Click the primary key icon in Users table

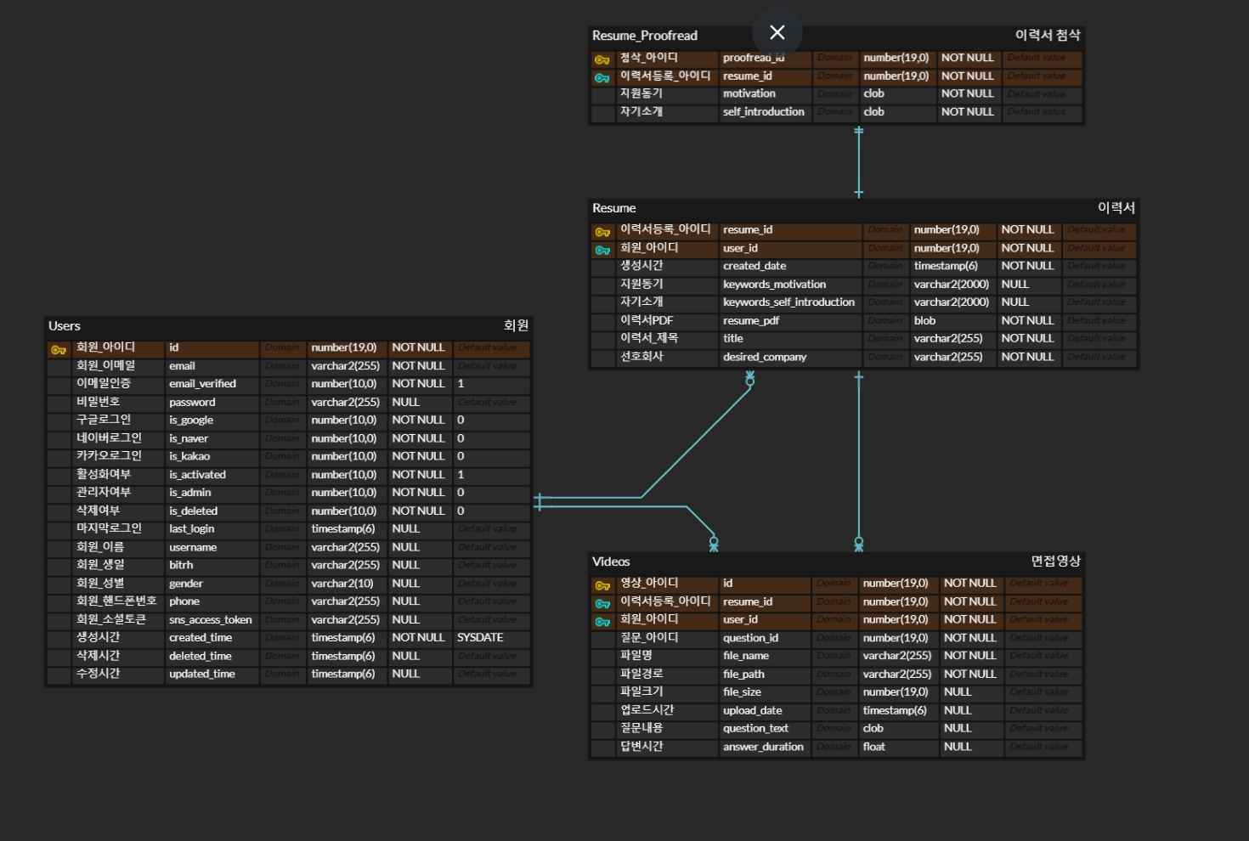pos(59,349)
